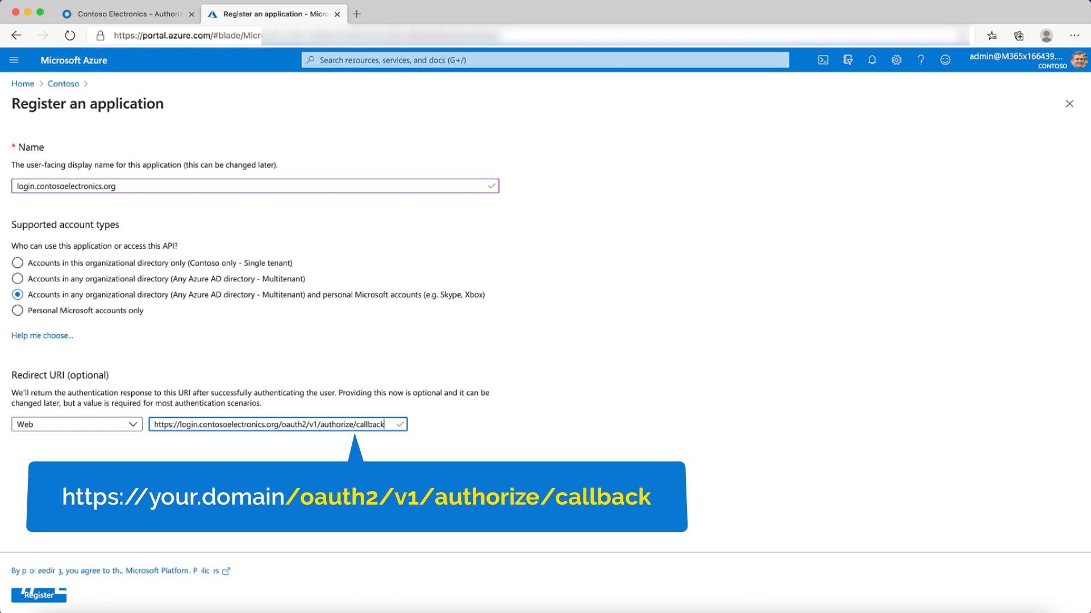Viewport: 1091px width, 613px height.
Task: Click the Register button
Action: point(39,595)
